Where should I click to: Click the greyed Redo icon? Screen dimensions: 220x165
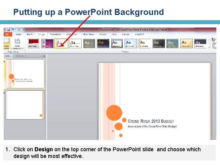[19, 30]
